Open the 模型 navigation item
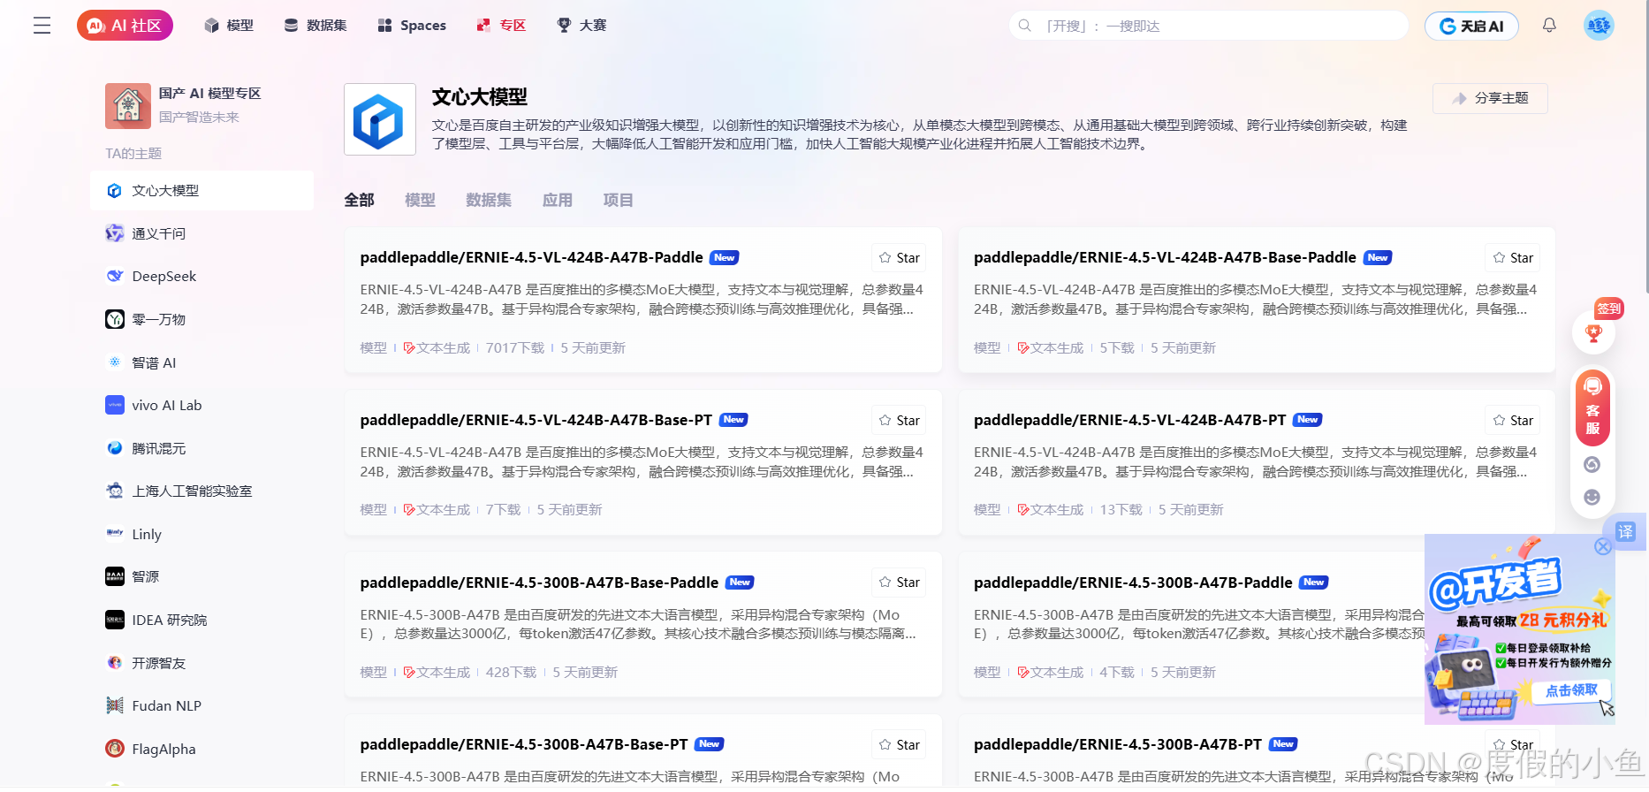Image resolution: width=1649 pixels, height=792 pixels. (x=229, y=26)
